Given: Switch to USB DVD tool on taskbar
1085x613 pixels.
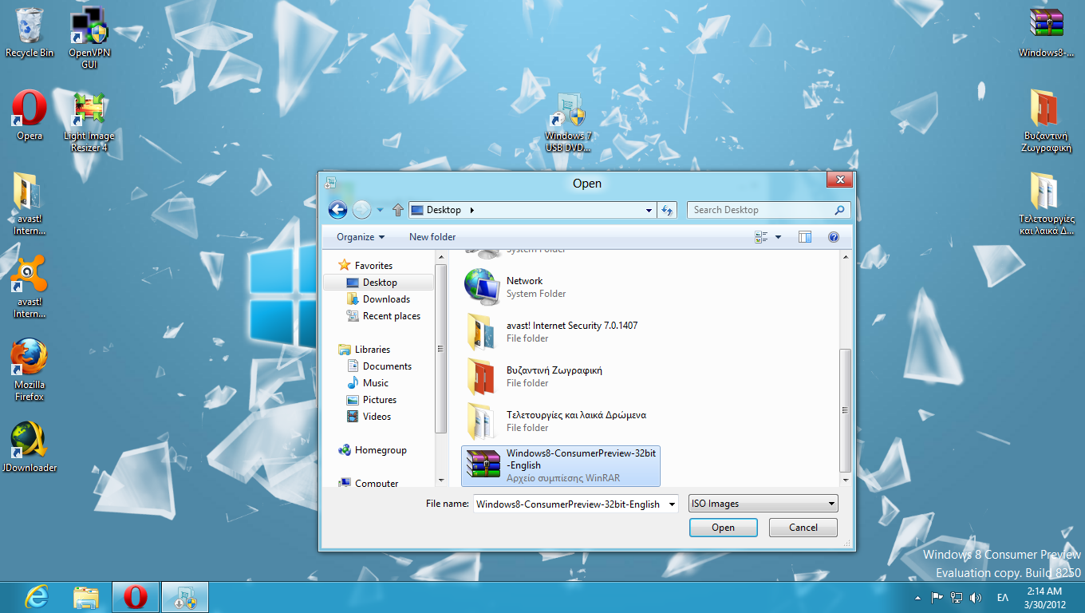Looking at the screenshot, I should pos(185,596).
